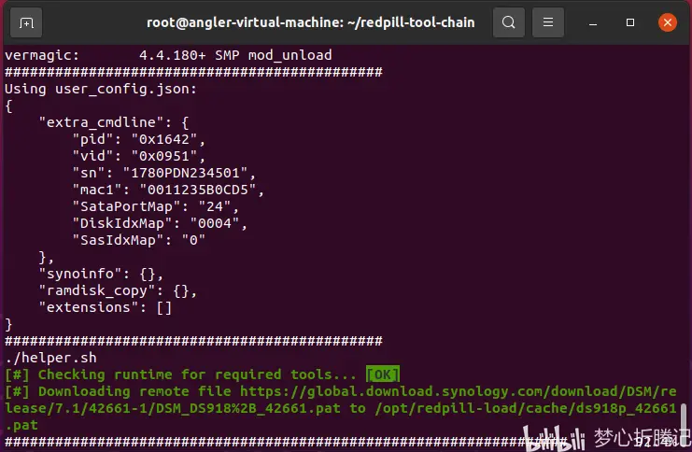Click the ./helper.sh command line
The width and height of the screenshot is (692, 452).
click(49, 358)
